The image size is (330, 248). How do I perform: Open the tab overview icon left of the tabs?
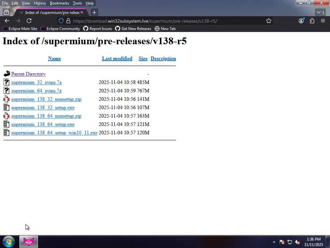point(6,13)
